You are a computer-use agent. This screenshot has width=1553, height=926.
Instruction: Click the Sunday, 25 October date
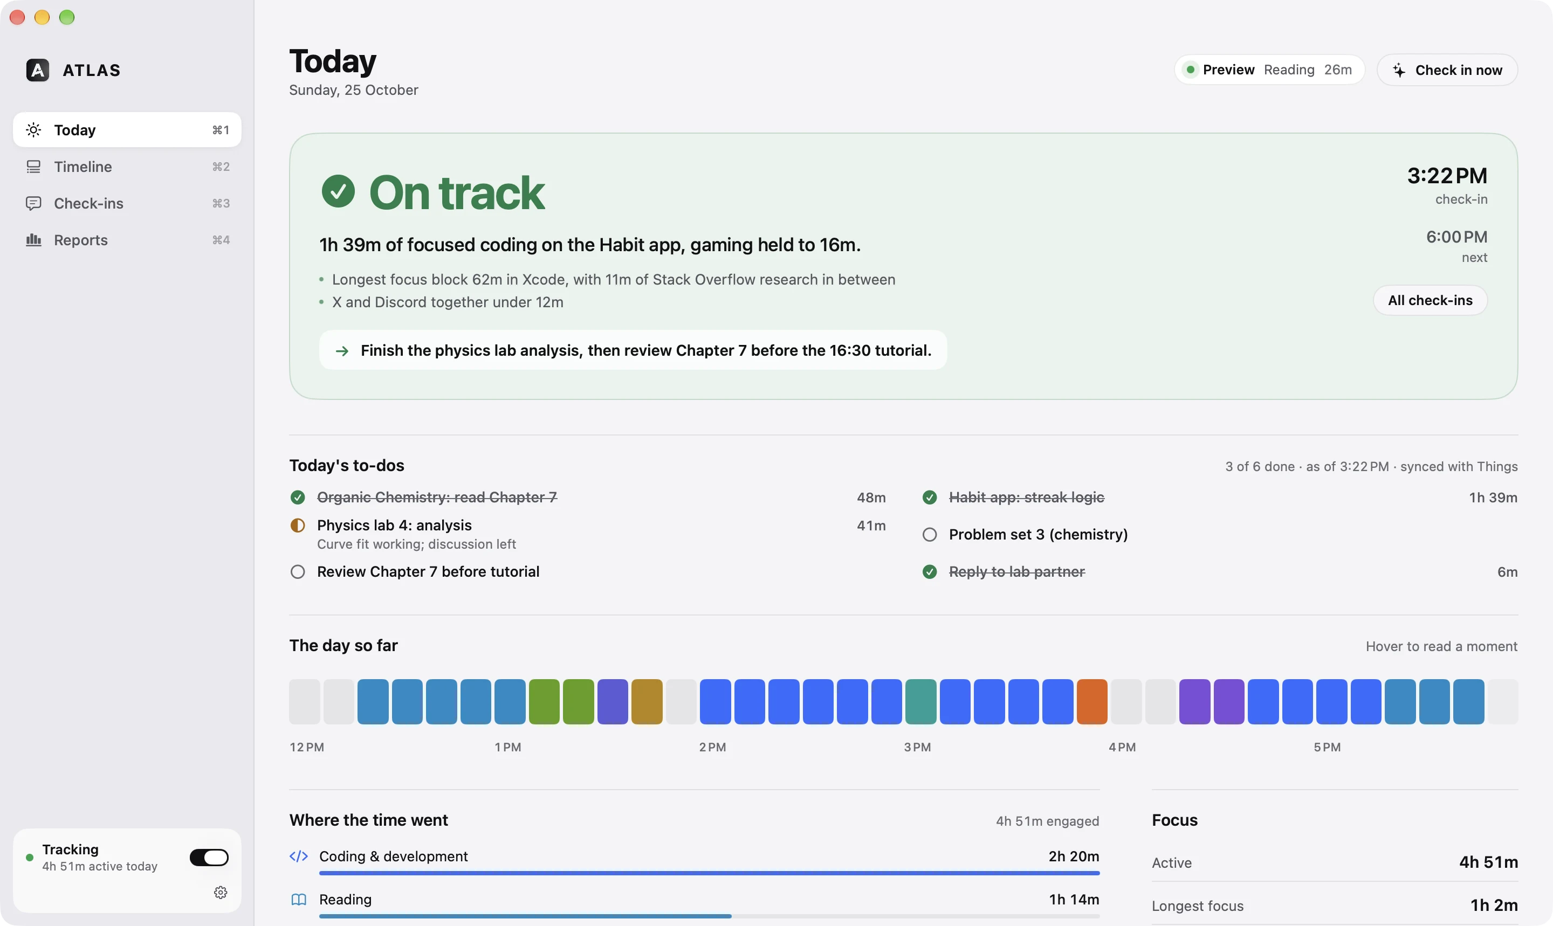pos(353,90)
